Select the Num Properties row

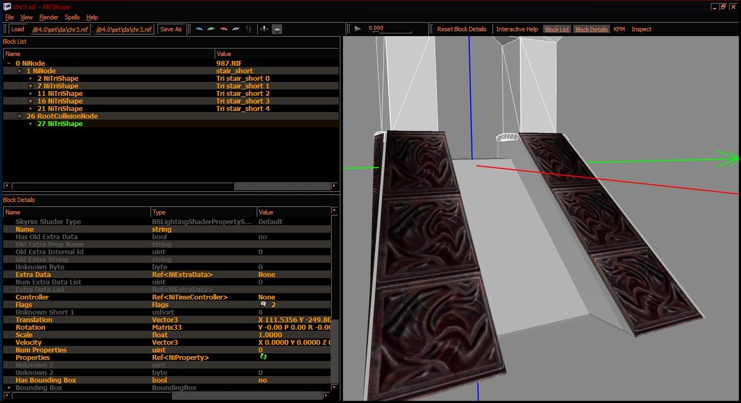167,350
